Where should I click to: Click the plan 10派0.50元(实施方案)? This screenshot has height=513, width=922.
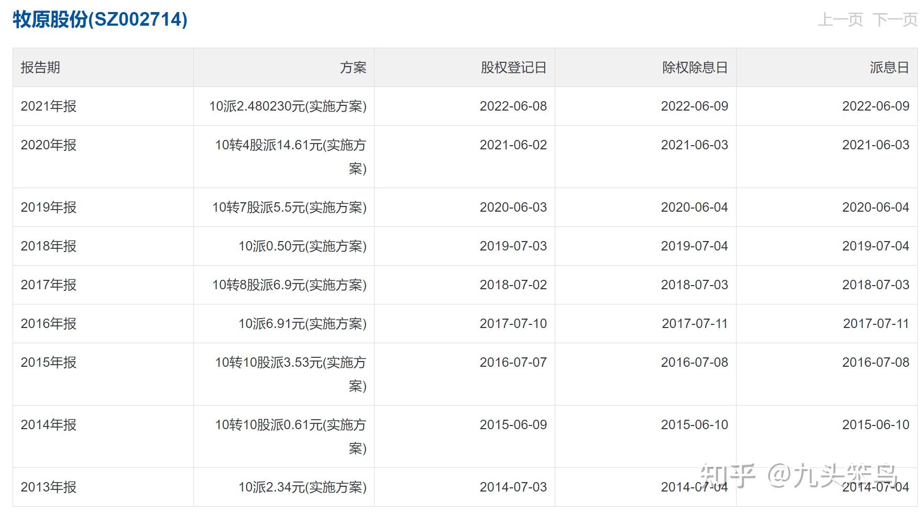[x=303, y=246]
